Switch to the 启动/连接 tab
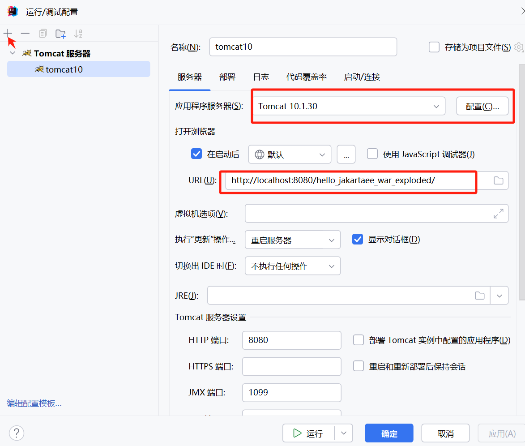This screenshot has height=446, width=525. point(362,77)
